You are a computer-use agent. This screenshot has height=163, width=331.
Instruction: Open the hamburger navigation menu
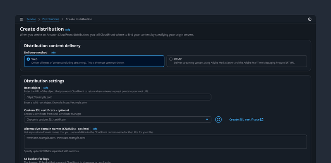click(x=21, y=19)
